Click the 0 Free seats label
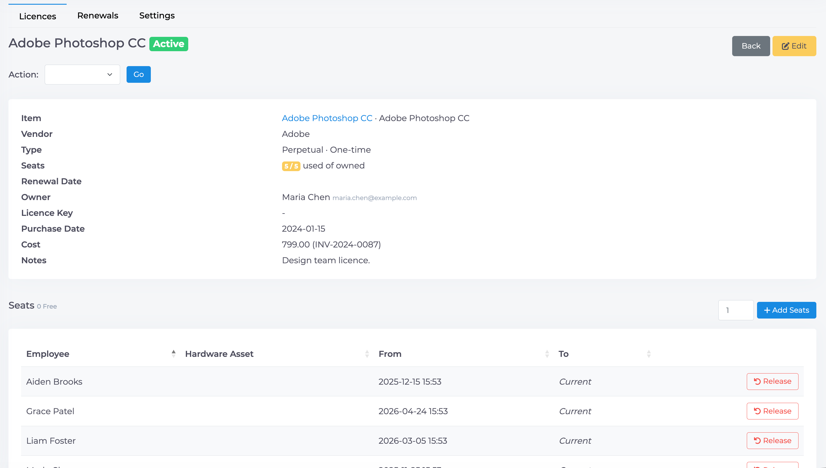This screenshot has height=468, width=826. coord(47,307)
